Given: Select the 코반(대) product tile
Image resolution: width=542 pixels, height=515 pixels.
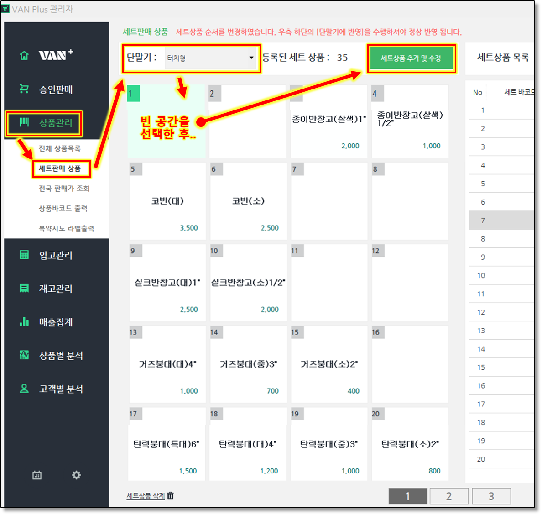Looking at the screenshot, I should point(167,201).
